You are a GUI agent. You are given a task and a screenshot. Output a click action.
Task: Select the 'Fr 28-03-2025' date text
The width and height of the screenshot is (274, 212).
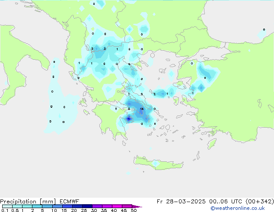(x=181, y=202)
